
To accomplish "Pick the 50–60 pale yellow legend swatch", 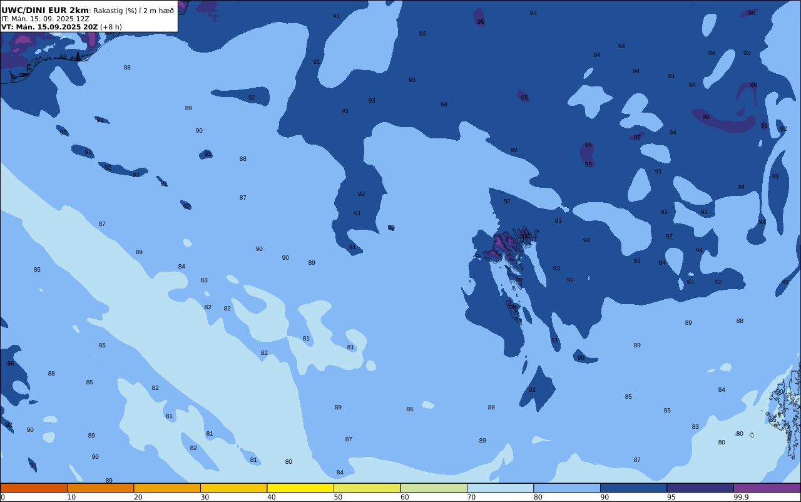I will click(367, 488).
